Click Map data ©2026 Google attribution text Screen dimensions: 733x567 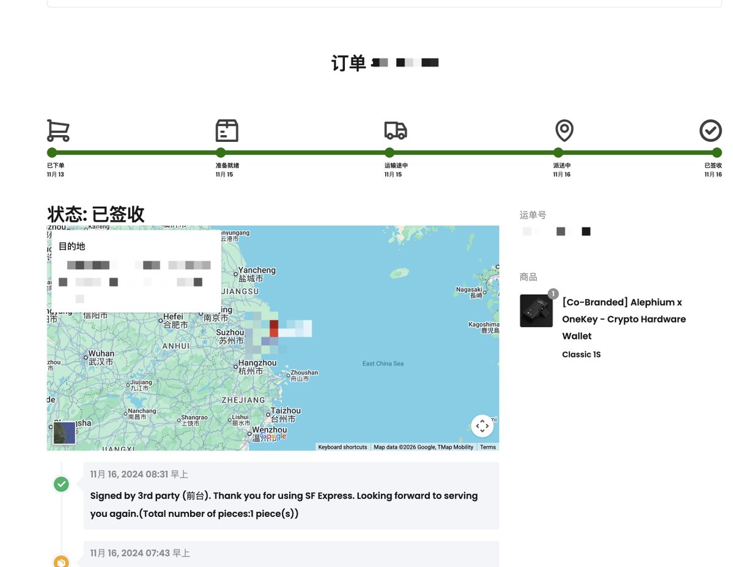[424, 447]
